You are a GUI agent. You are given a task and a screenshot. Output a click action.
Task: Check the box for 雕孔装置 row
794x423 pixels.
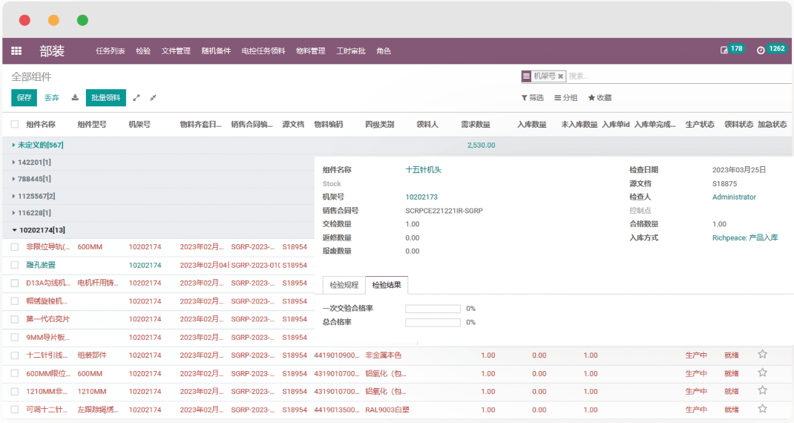15,265
